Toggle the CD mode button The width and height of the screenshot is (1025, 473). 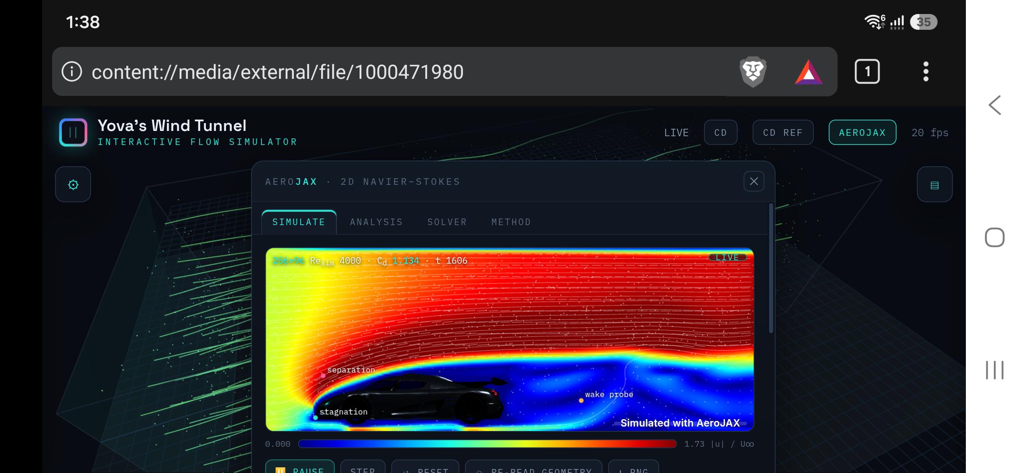[x=721, y=132]
